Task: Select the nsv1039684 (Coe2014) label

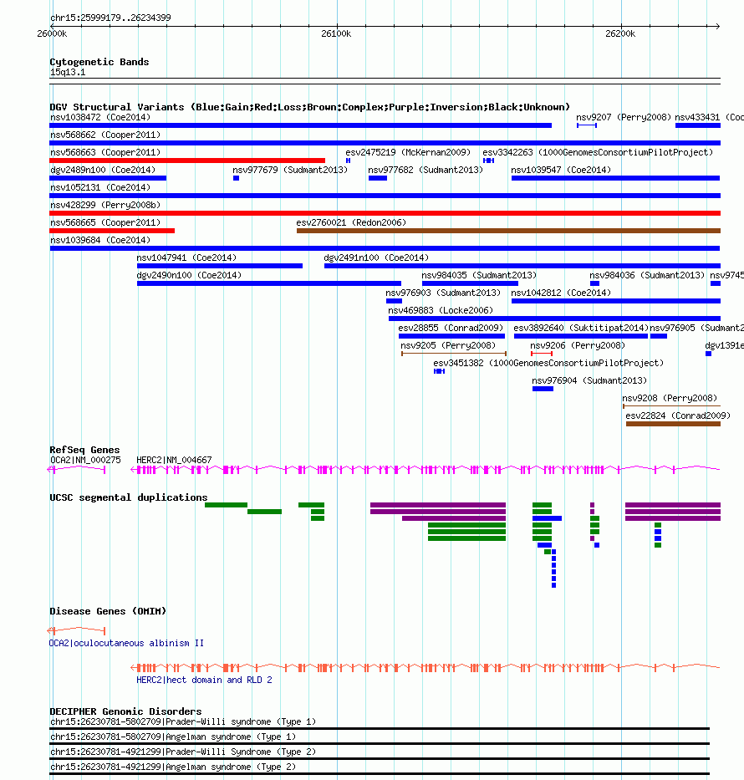Action: pos(100,240)
